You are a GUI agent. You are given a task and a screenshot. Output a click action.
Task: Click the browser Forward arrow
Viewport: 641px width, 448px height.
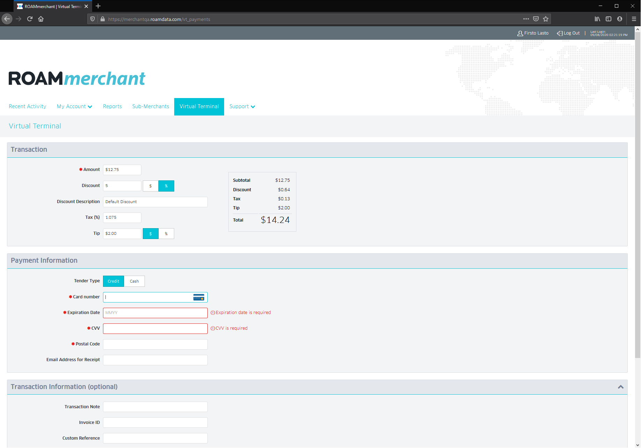pos(19,19)
